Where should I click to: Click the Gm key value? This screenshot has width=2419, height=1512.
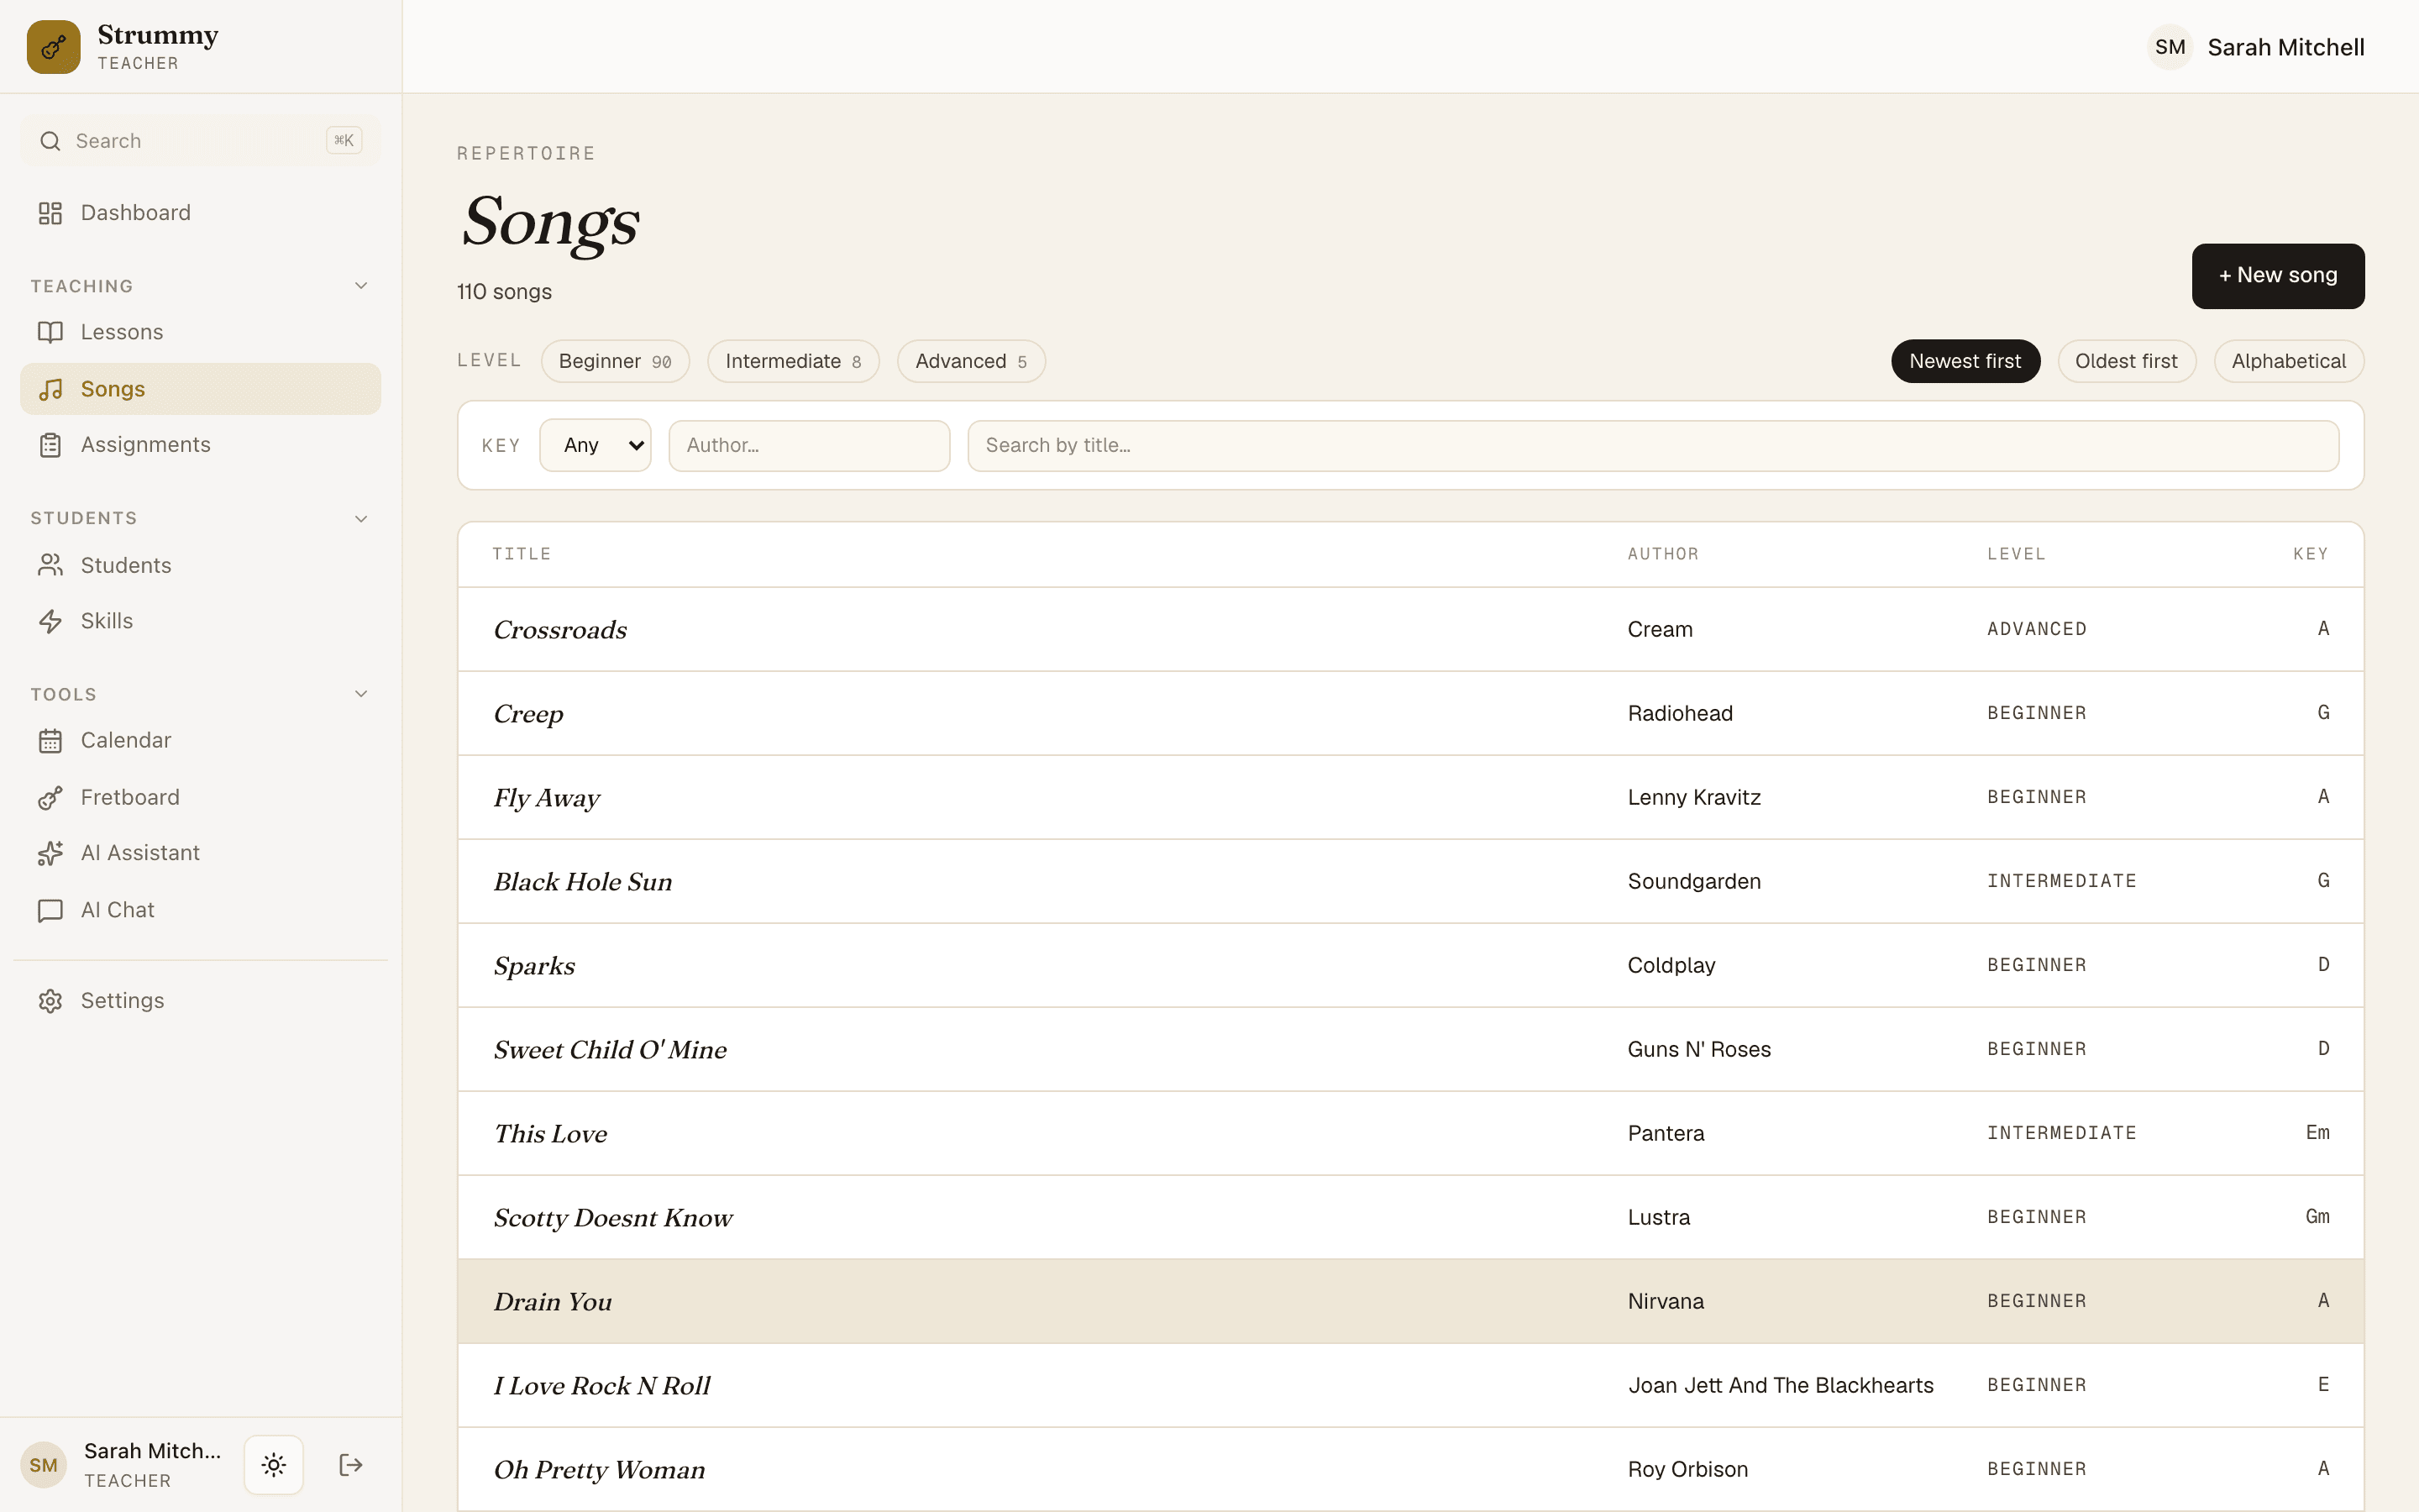point(2317,1217)
